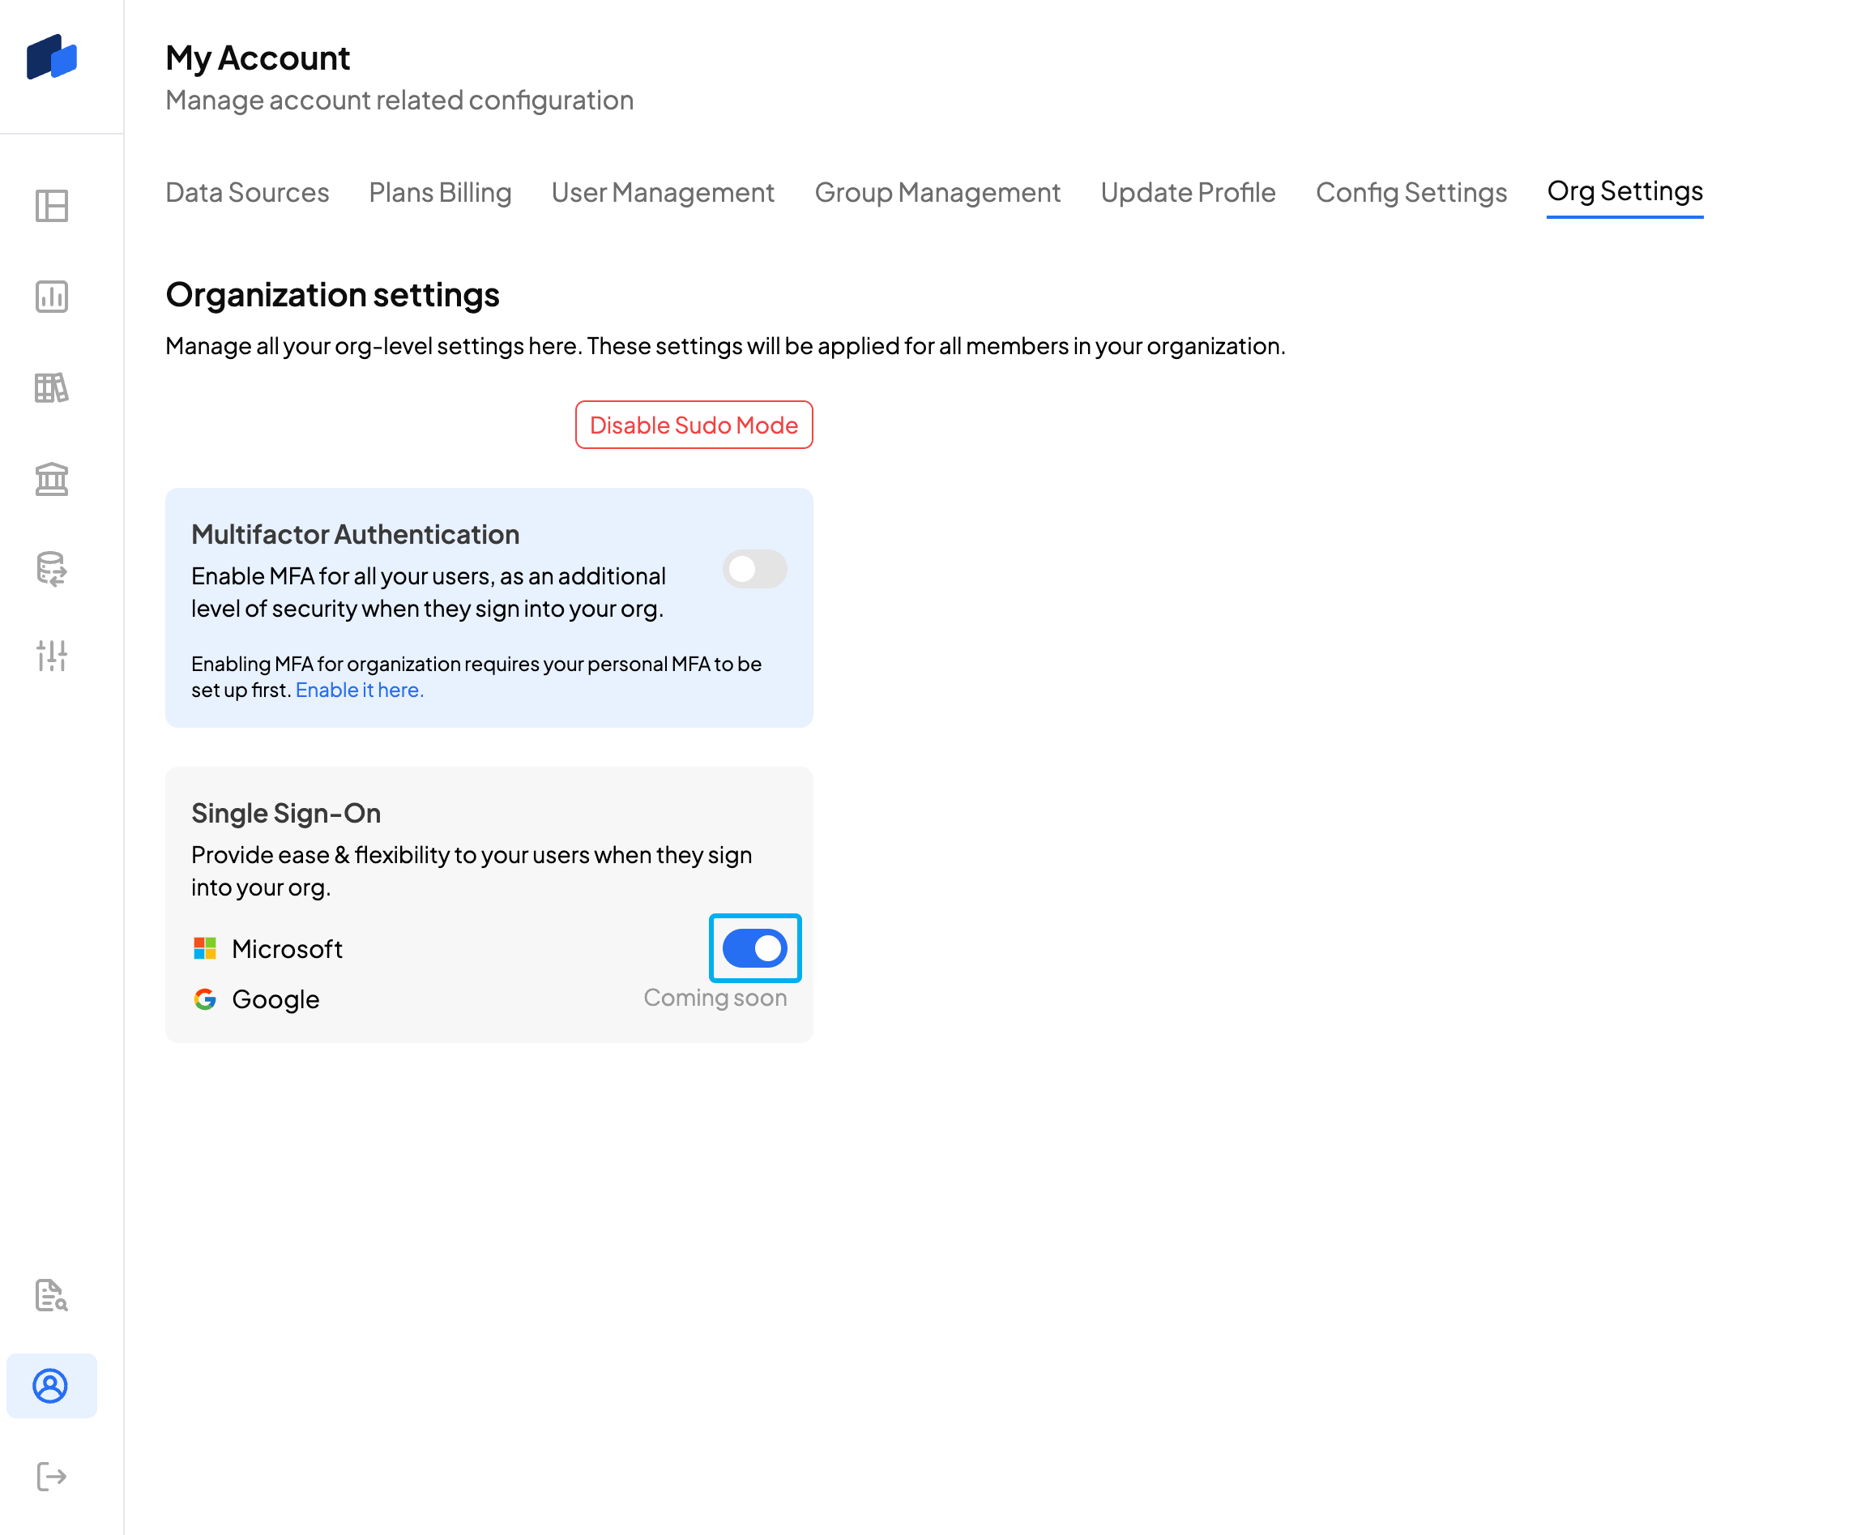Click the 'Enable it here' link
The width and height of the screenshot is (1857, 1535).
[x=359, y=690]
